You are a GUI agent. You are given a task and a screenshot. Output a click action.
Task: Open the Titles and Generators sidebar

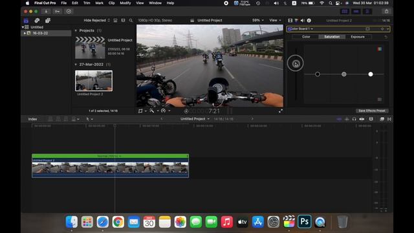click(x=48, y=20)
